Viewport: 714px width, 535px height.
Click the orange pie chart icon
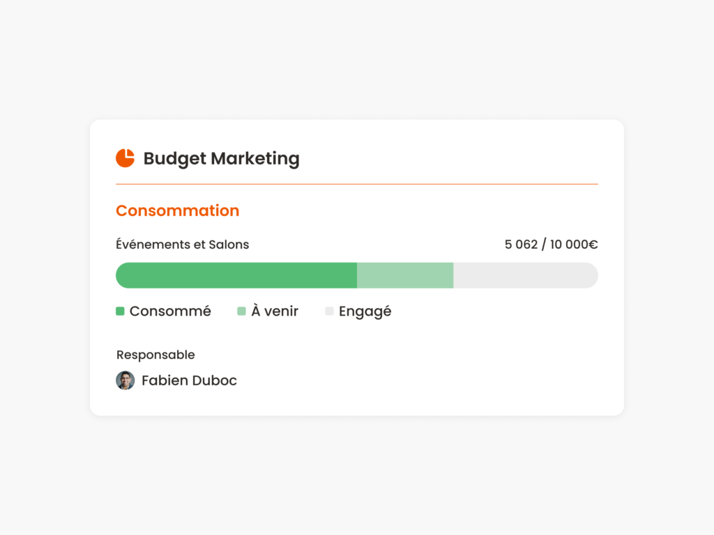[125, 158]
